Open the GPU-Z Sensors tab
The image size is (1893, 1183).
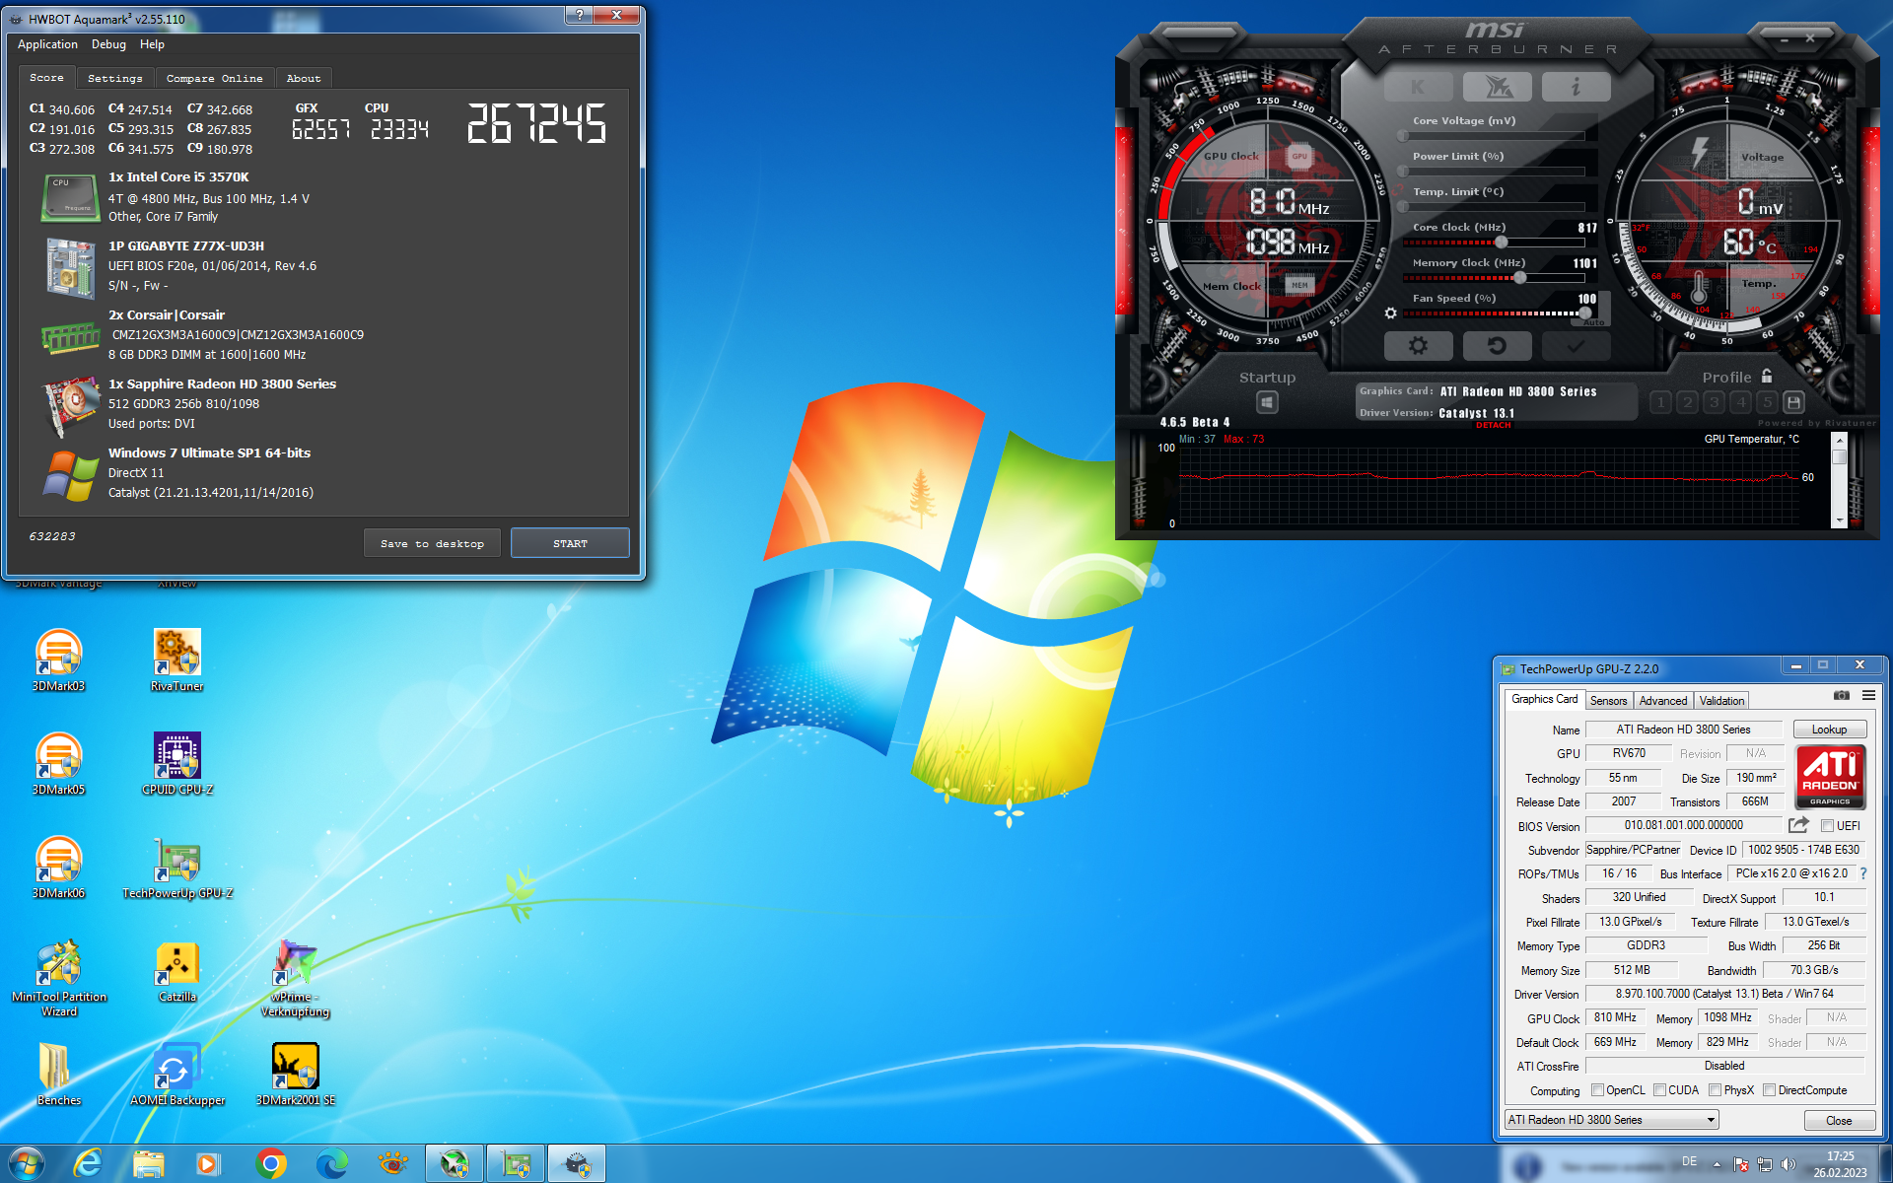tap(1608, 701)
